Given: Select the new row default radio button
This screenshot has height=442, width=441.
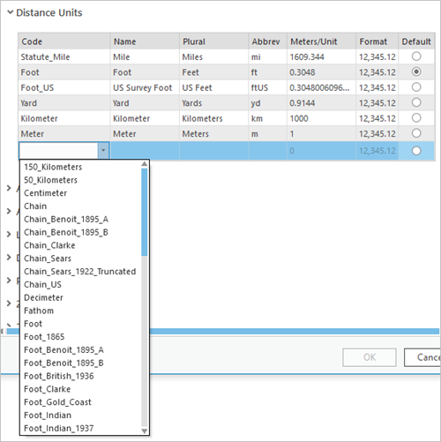Looking at the screenshot, I should tap(416, 151).
